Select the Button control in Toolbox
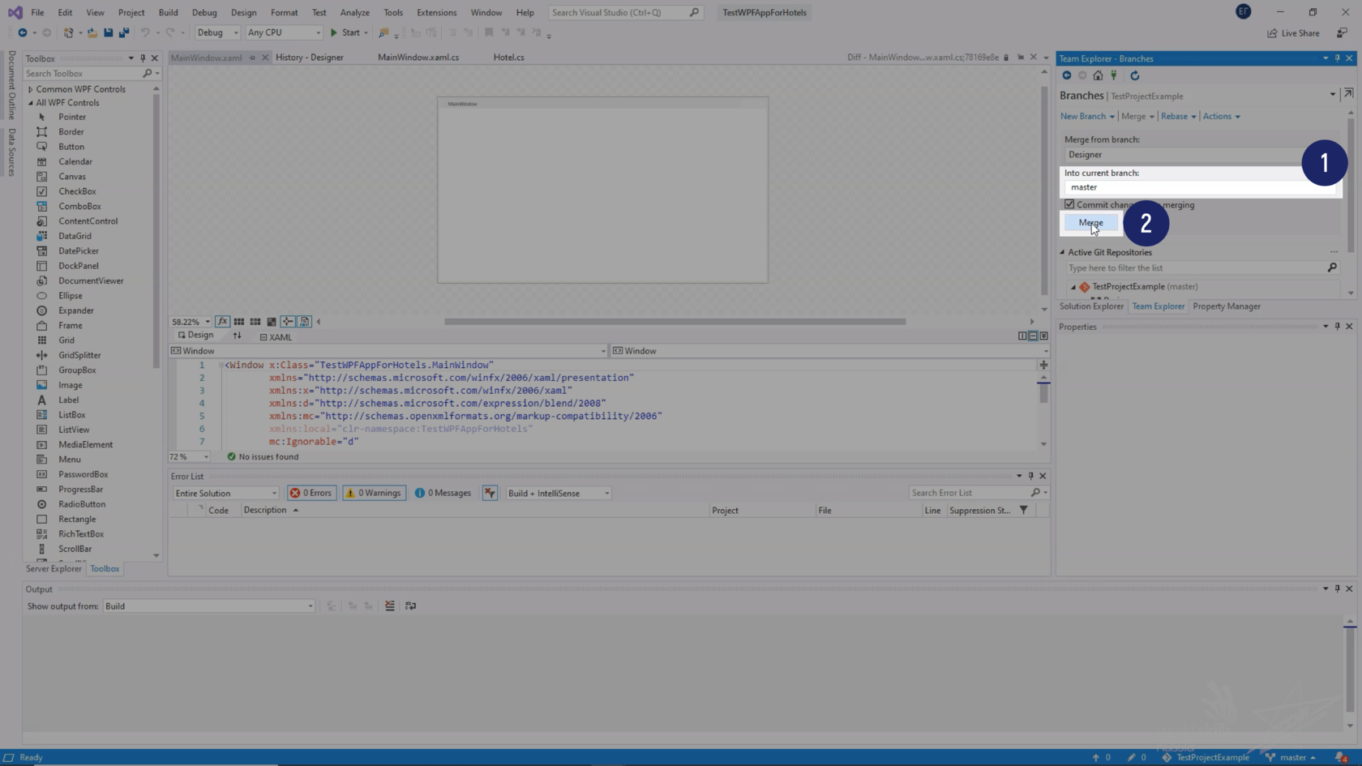The width and height of the screenshot is (1362, 766). point(71,147)
